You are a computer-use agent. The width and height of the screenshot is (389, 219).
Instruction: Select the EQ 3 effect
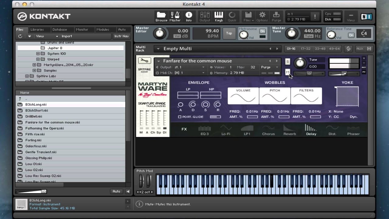[205, 130]
